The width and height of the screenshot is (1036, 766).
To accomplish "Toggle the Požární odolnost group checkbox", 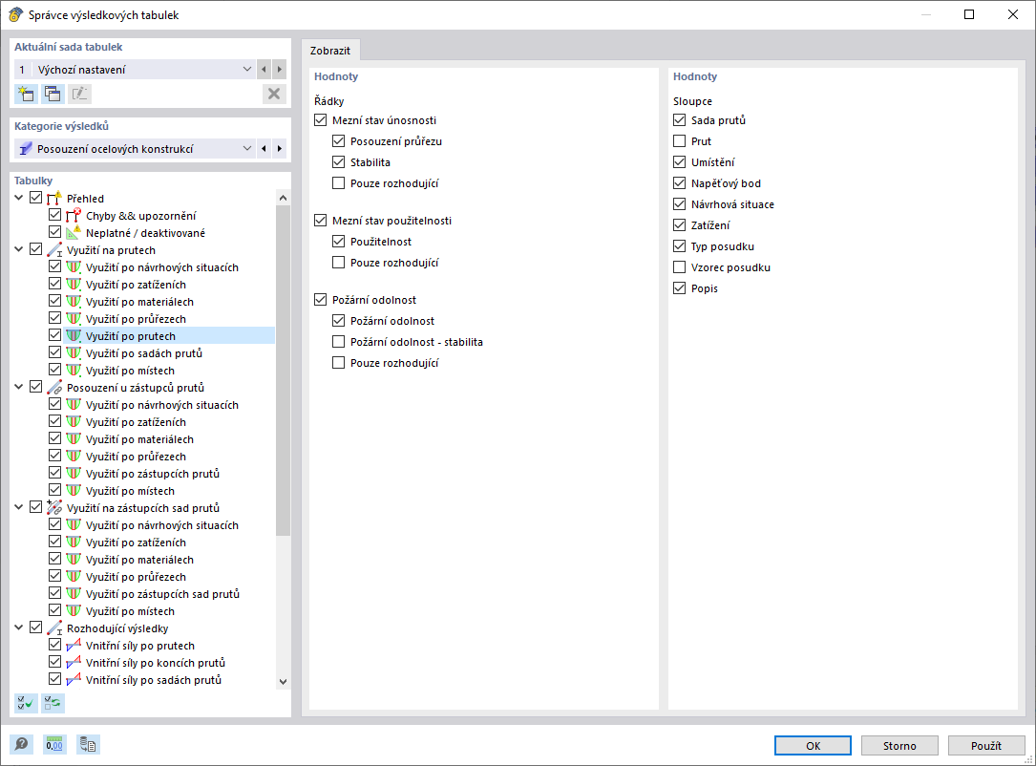I will pos(321,299).
